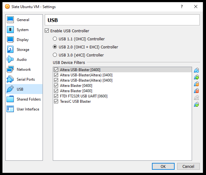Select USB 3.0 (xHCI) Controller
This screenshot has height=175, width=206.
[55, 55]
